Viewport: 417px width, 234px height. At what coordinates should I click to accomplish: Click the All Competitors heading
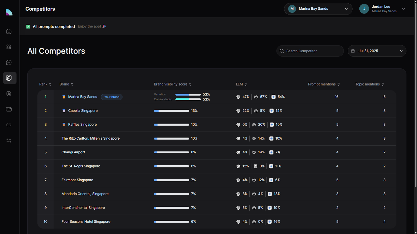tap(56, 51)
